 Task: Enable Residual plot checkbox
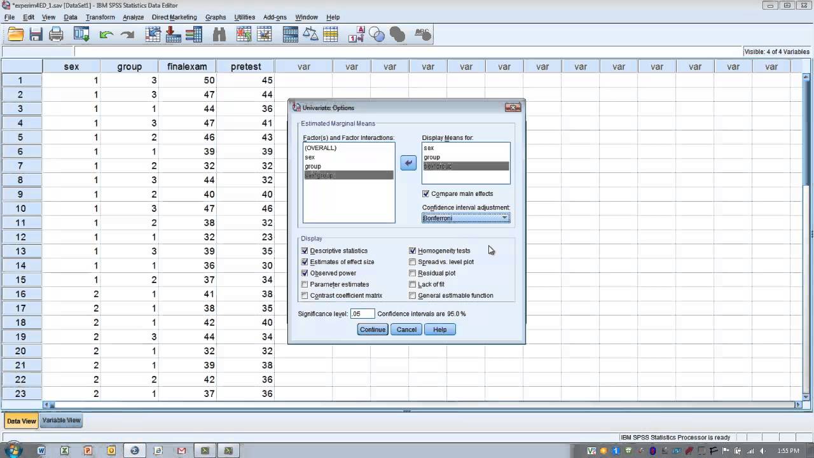[413, 273]
